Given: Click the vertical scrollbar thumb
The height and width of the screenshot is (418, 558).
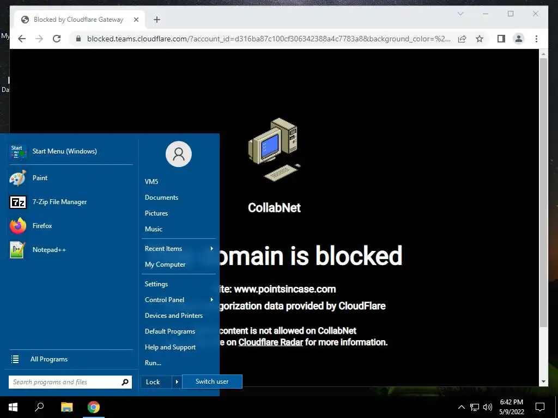Looking at the screenshot, I should [543, 192].
